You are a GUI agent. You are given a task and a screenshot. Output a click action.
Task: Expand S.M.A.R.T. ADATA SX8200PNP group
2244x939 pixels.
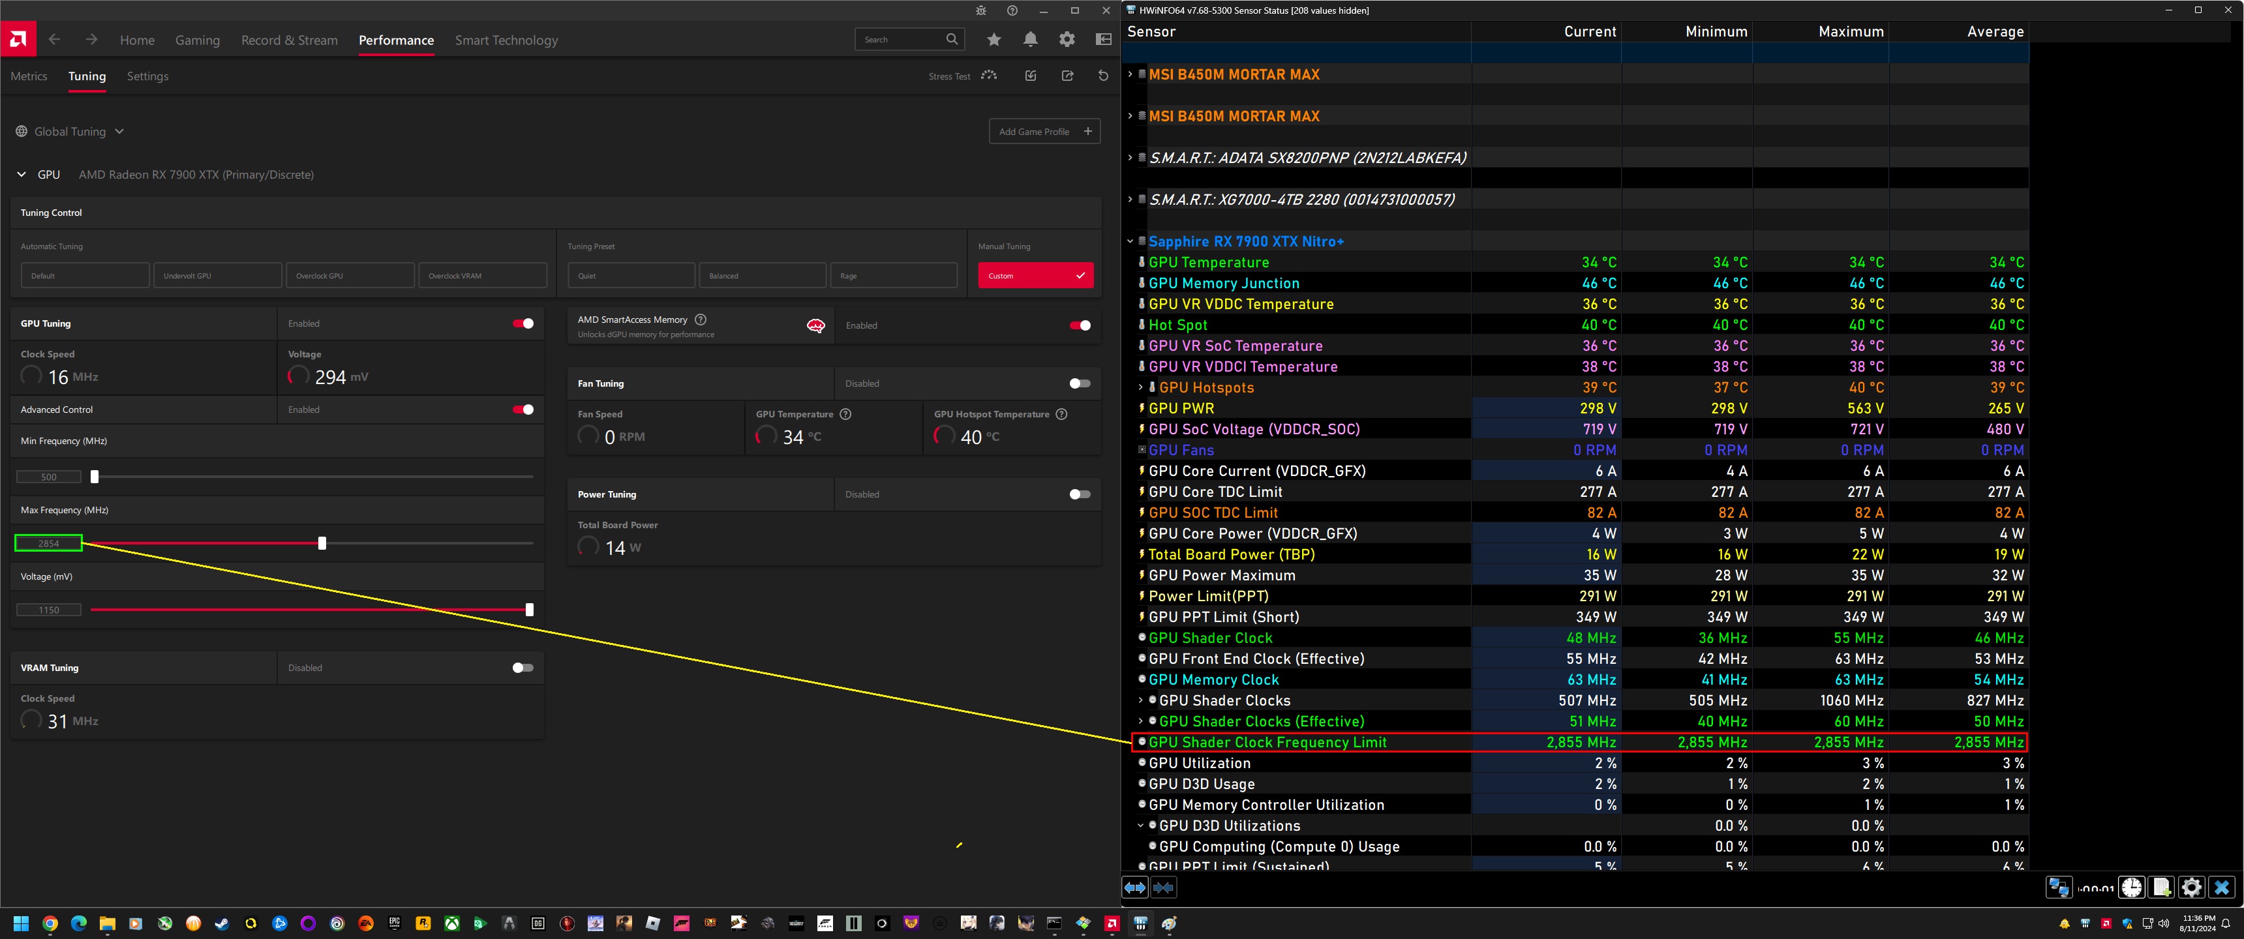click(1130, 158)
